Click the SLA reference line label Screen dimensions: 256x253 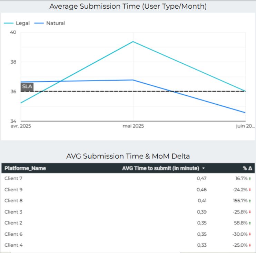click(x=27, y=86)
